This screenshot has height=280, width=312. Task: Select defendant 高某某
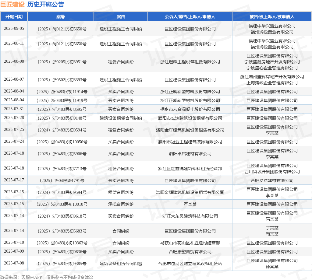[272, 219]
